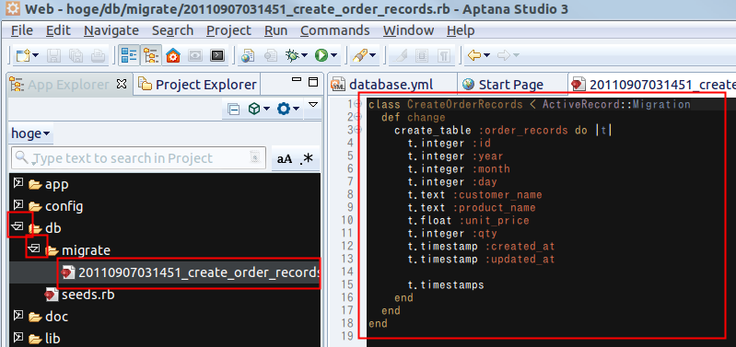This screenshot has width=736, height=347.
Task: Toggle Mark Occurrences highlighter icon
Action: [x=401, y=56]
